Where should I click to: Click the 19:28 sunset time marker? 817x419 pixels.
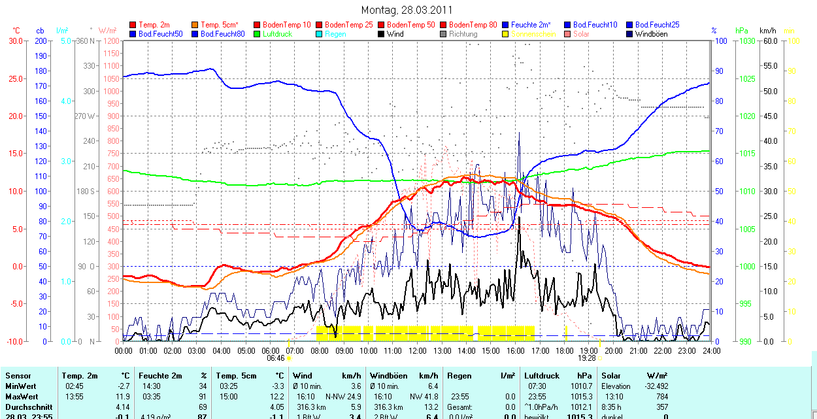588,358
